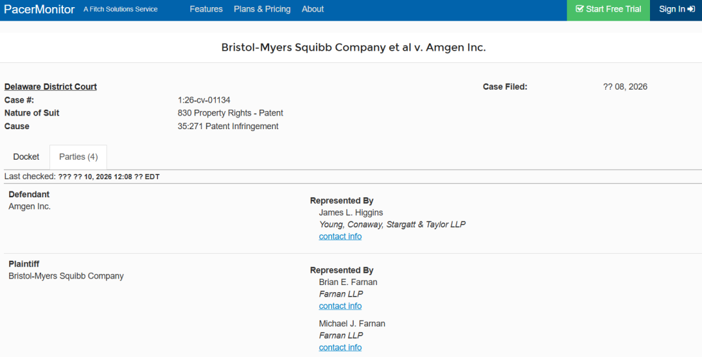
Task: Open the About page link
Action: coord(313,9)
